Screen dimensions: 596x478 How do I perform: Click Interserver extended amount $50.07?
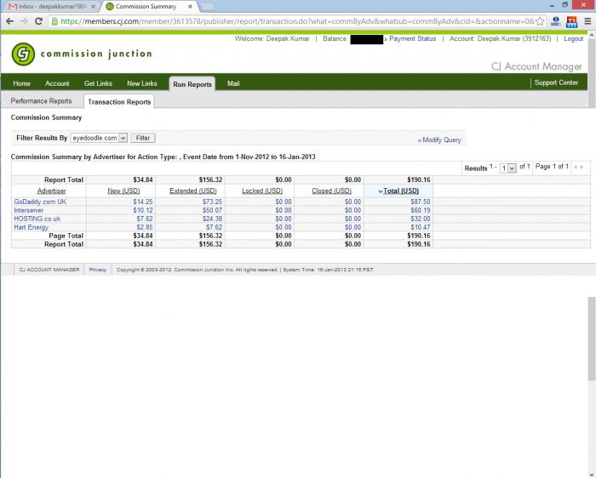(212, 210)
